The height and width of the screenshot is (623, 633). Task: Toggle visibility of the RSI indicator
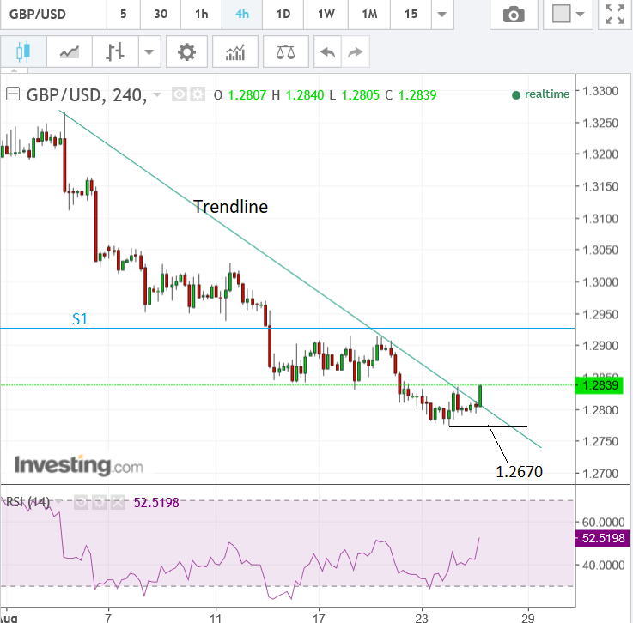pos(82,502)
